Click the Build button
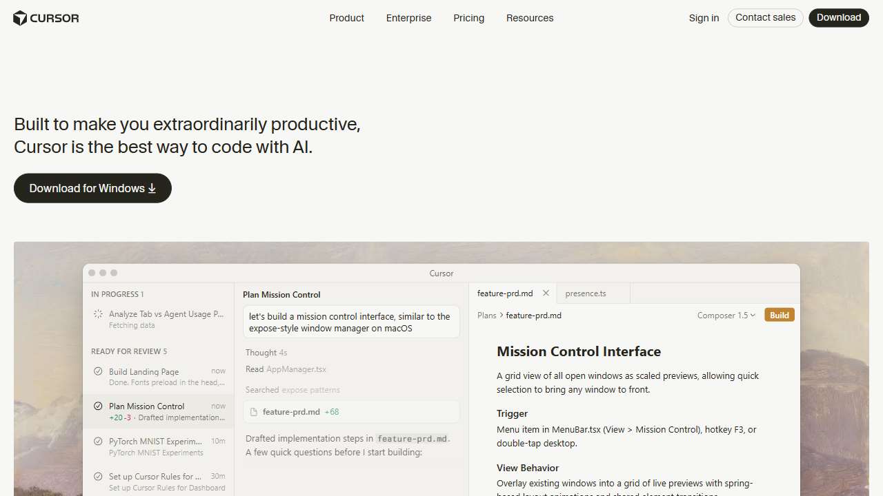Screen dimensions: 883x496 [779, 315]
